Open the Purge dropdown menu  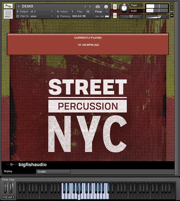(x=102, y=12)
